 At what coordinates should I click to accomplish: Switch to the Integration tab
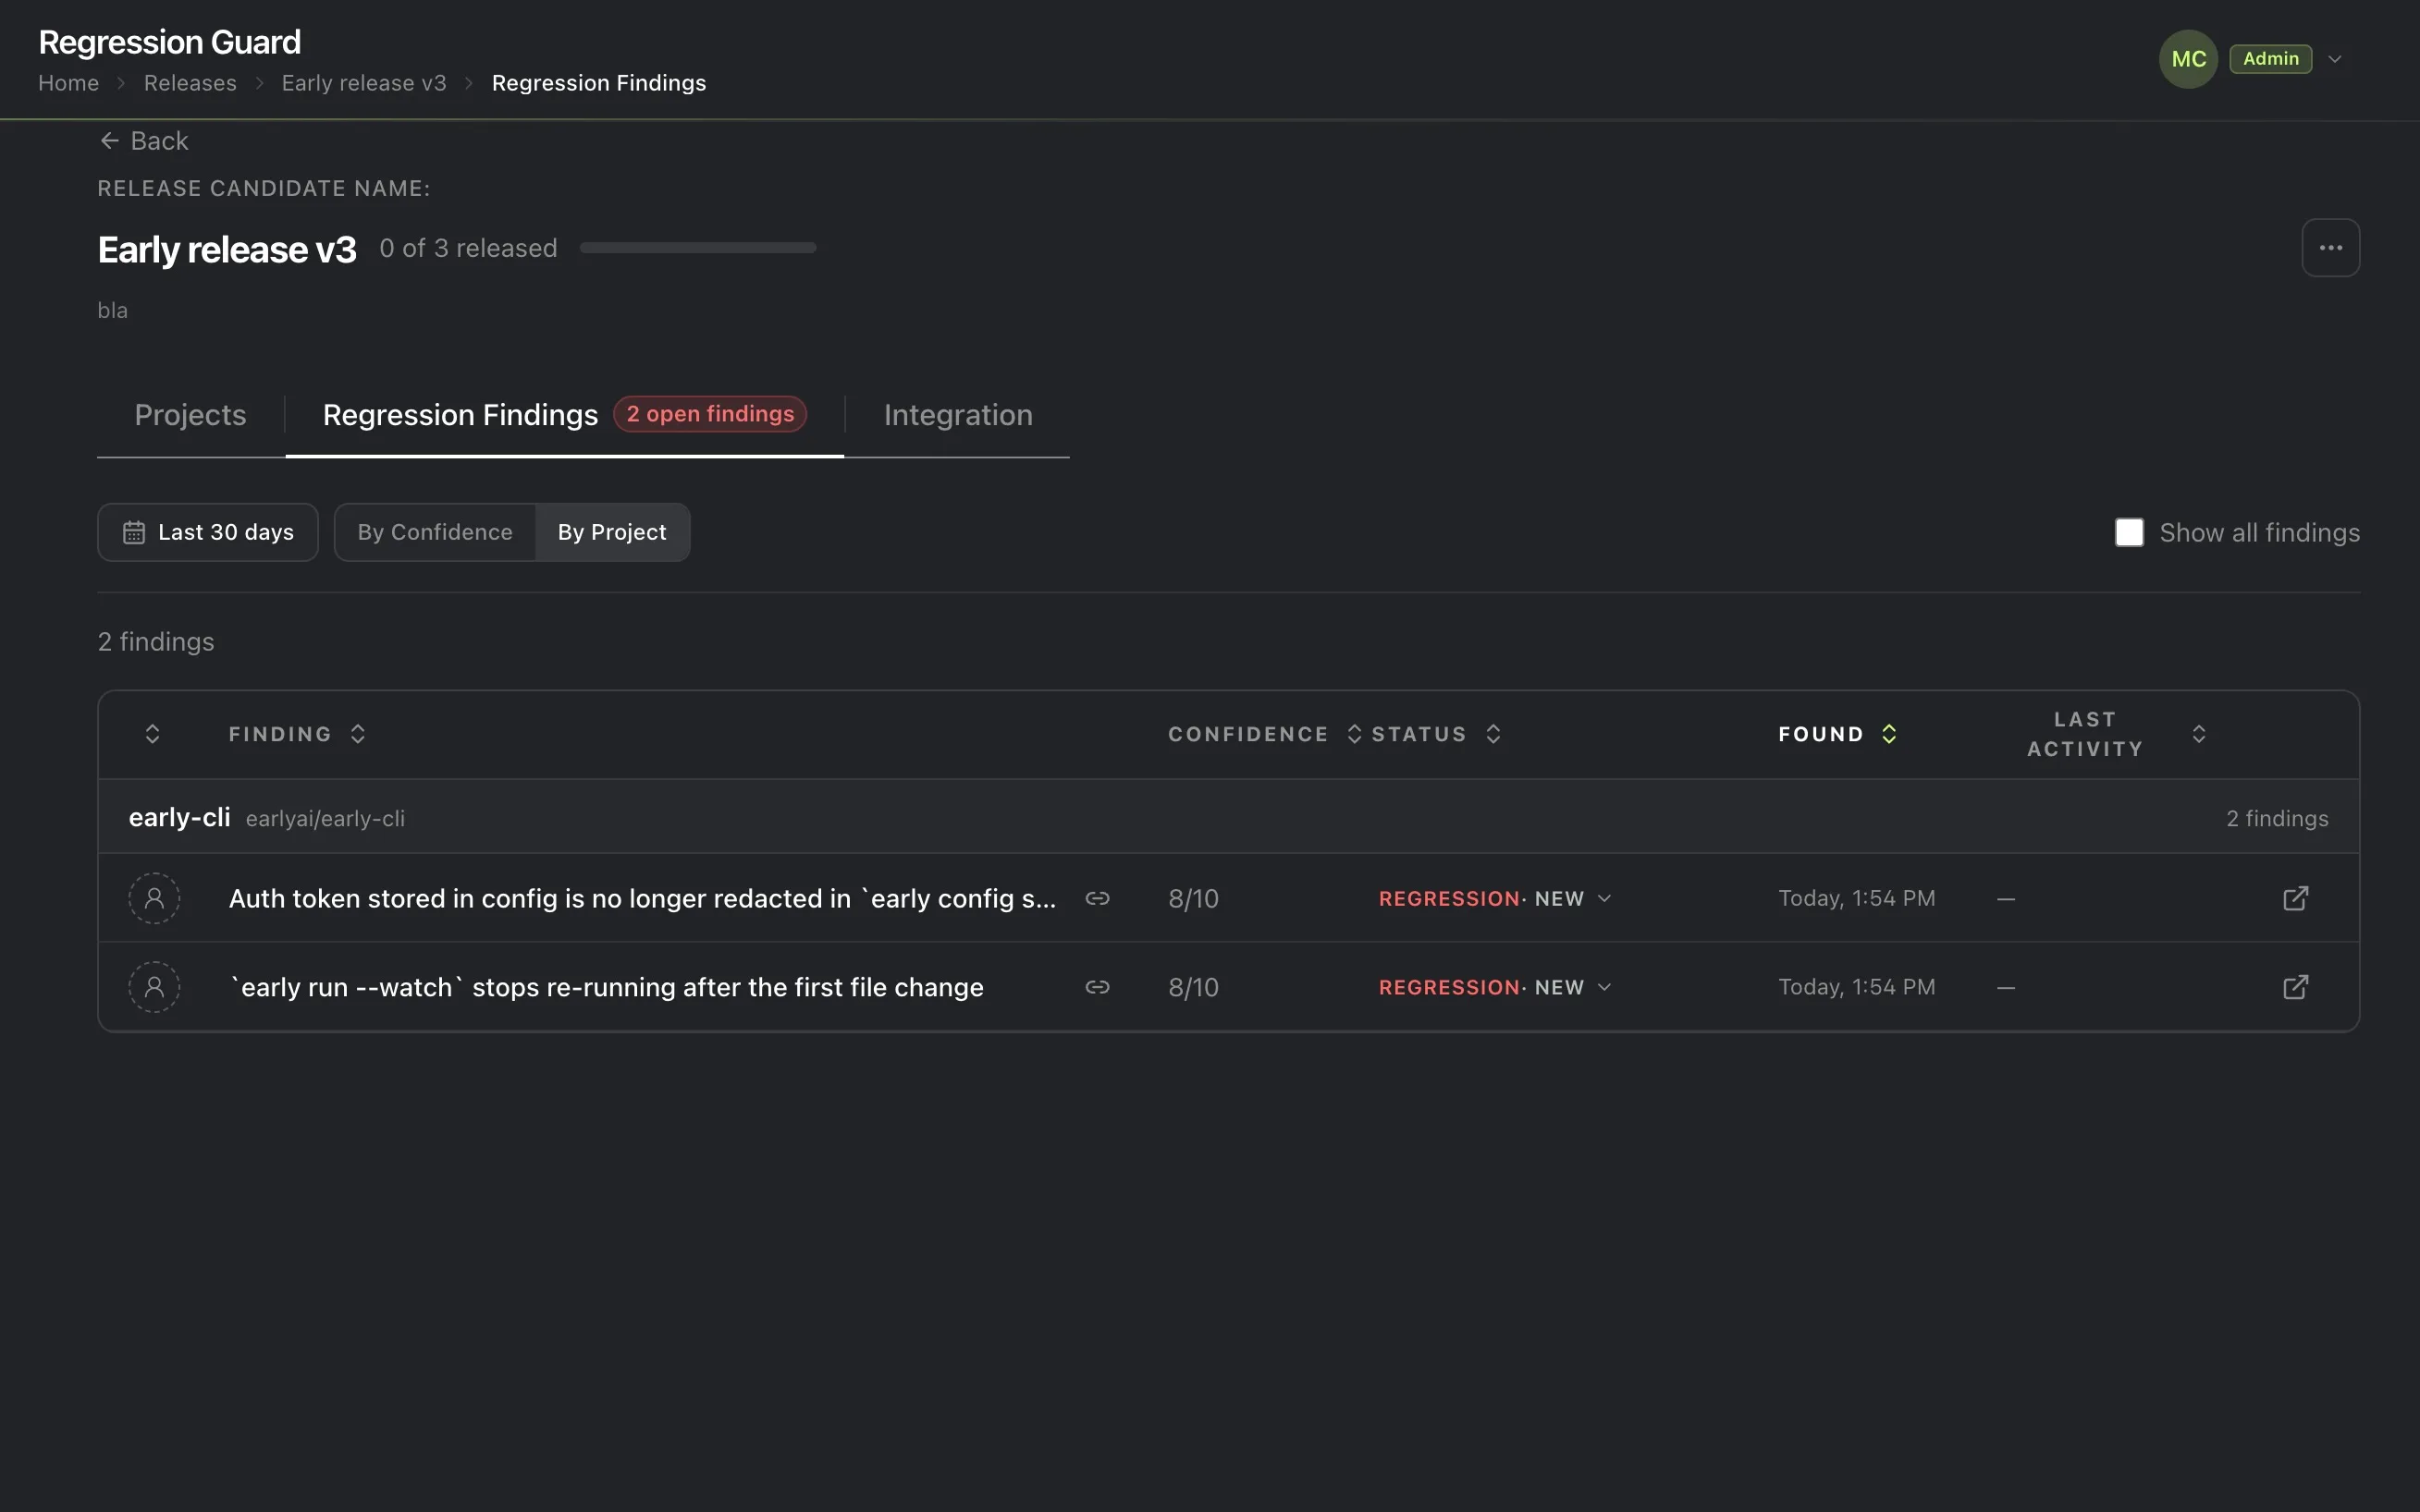(x=957, y=415)
